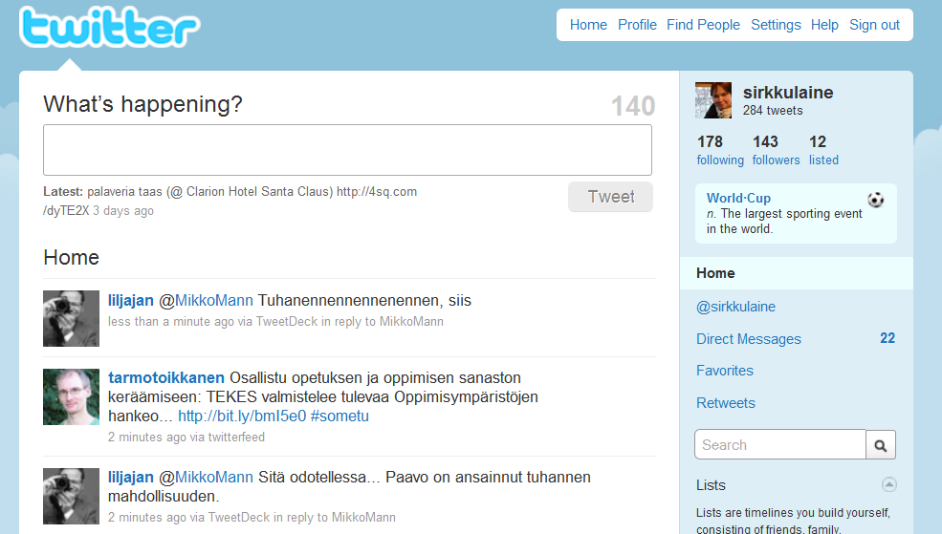
Task: Click the 140 character counter
Action: click(632, 106)
